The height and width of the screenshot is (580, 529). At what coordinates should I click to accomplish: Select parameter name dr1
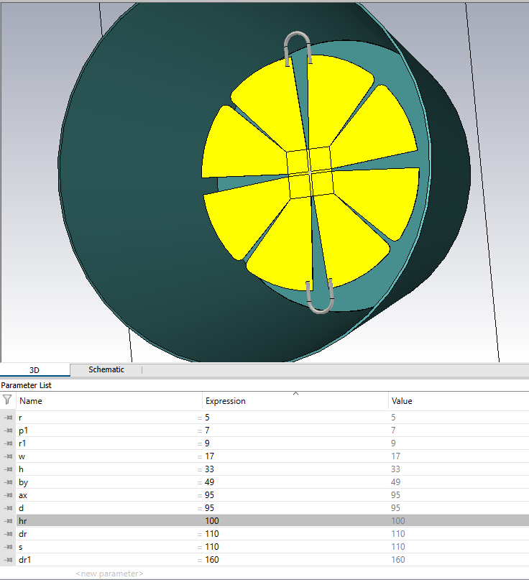click(x=24, y=560)
